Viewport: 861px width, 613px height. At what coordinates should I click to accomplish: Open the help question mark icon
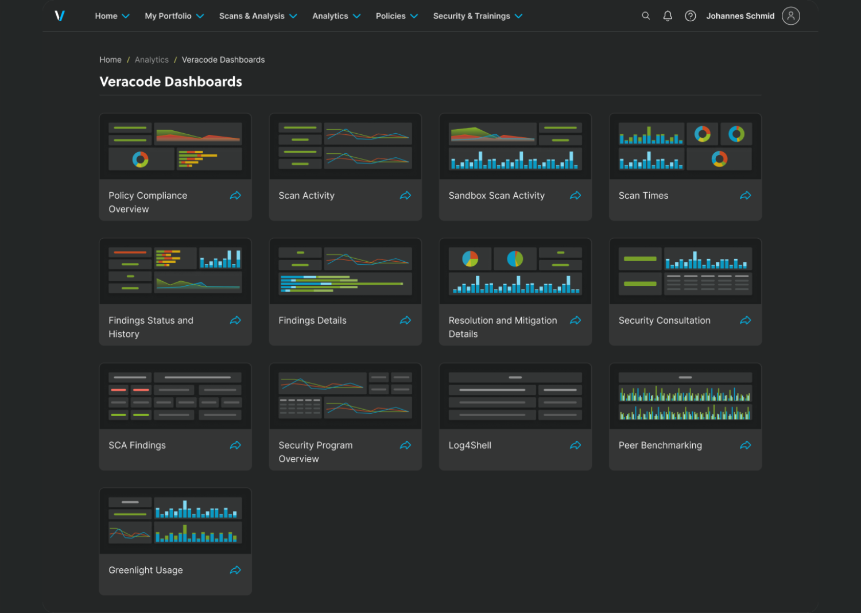[691, 16]
